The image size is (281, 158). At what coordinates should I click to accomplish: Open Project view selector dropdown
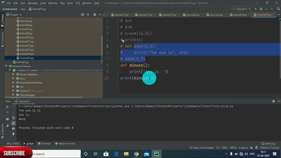point(14,14)
